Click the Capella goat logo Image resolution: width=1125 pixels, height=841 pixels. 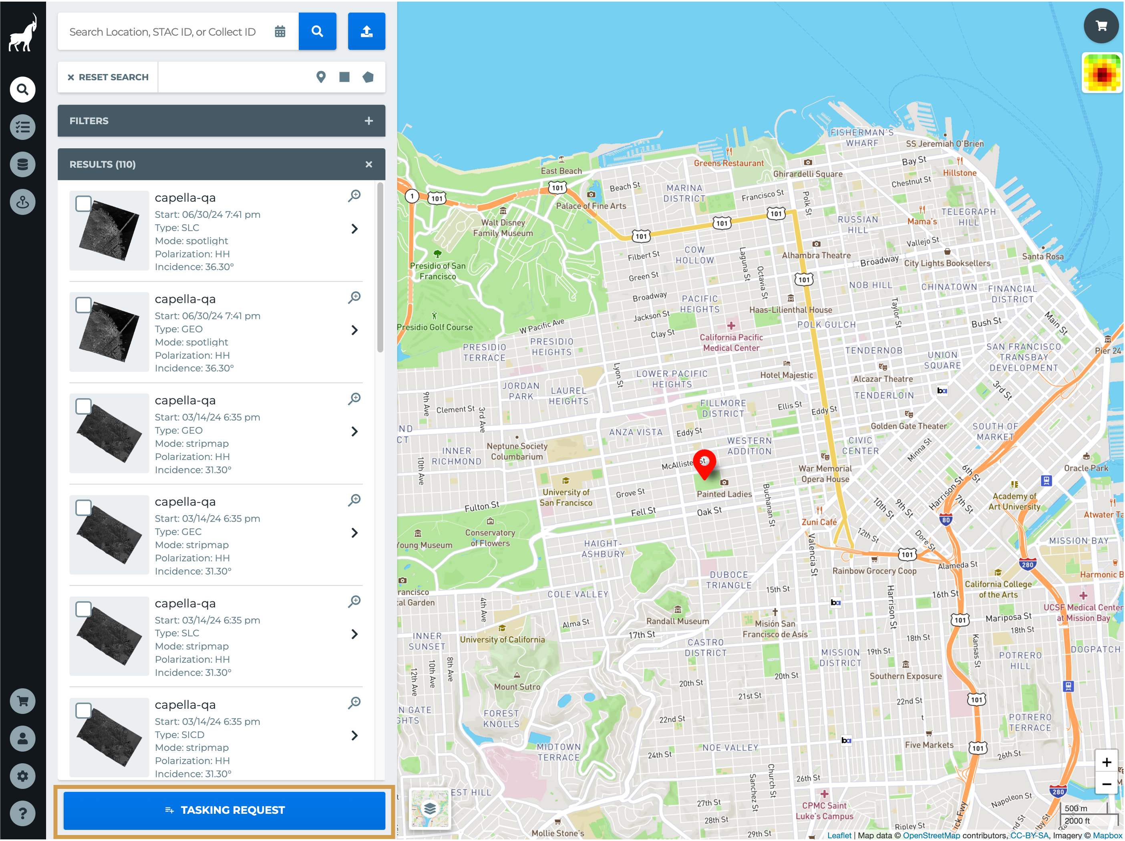point(23,32)
